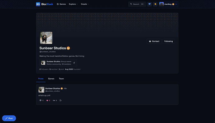Click the search magnifier icon
This screenshot has height=123, width=215.
tap(131, 4)
